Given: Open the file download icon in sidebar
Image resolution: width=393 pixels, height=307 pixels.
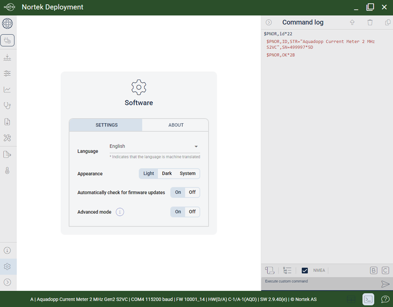Looking at the screenshot, I should point(7,122).
